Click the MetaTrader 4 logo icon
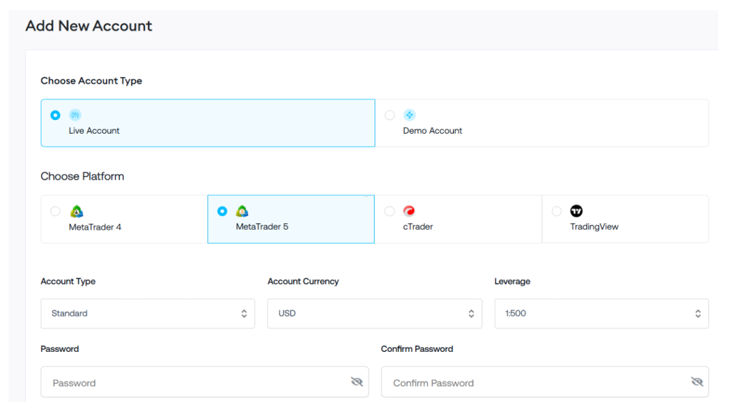This screenshot has width=732, height=412. click(x=76, y=211)
